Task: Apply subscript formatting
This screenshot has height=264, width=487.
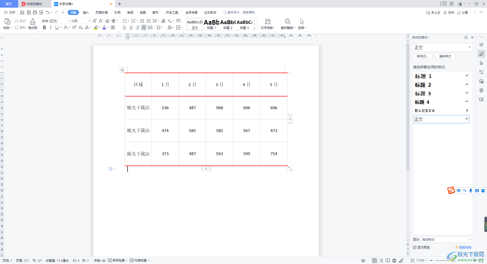Action: click(x=81, y=27)
